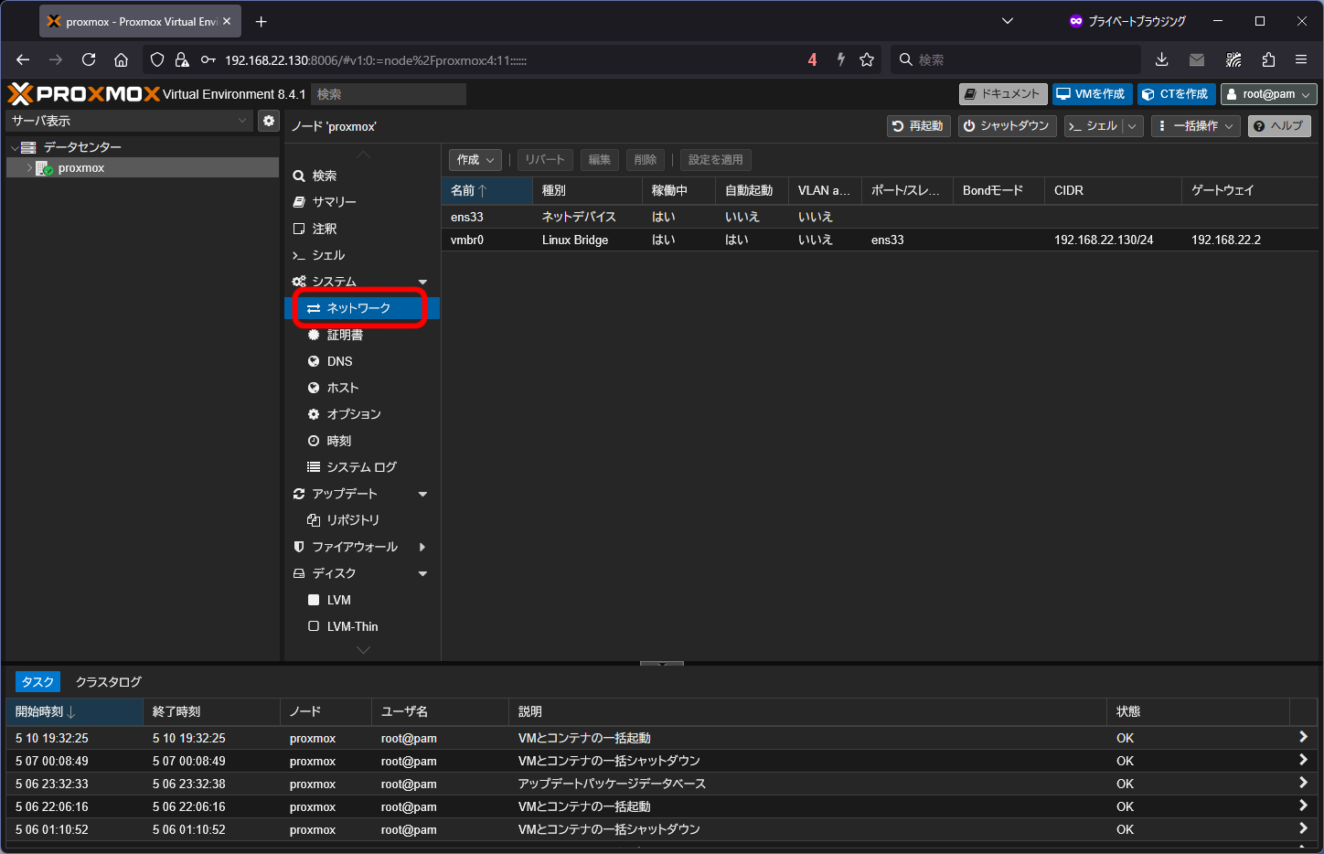Open the シェル button in header

pos(1093,126)
